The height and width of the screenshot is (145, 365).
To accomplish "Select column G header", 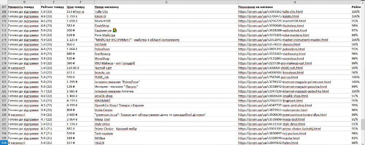I will [x=166, y=2].
